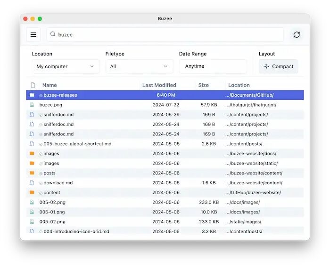Click folder icon of posts row

pos(32,173)
